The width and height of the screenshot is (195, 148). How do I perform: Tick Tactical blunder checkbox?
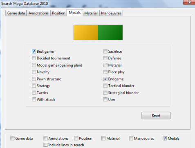pos(105,86)
